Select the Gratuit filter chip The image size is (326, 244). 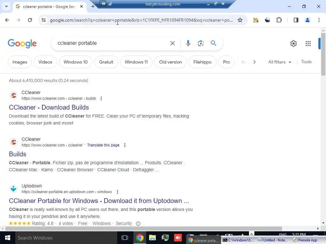coord(106,62)
